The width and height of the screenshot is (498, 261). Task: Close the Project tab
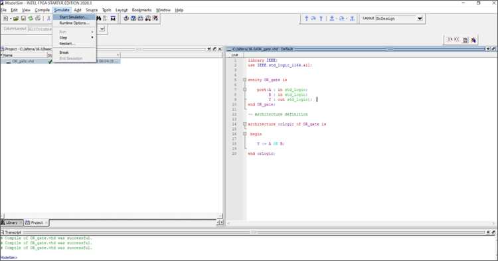[x=46, y=222]
